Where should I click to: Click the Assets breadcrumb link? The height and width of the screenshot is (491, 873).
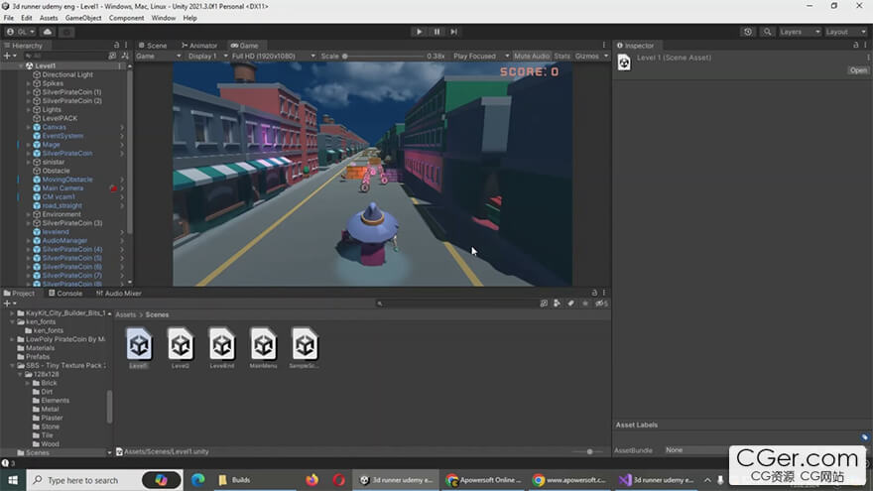(125, 314)
